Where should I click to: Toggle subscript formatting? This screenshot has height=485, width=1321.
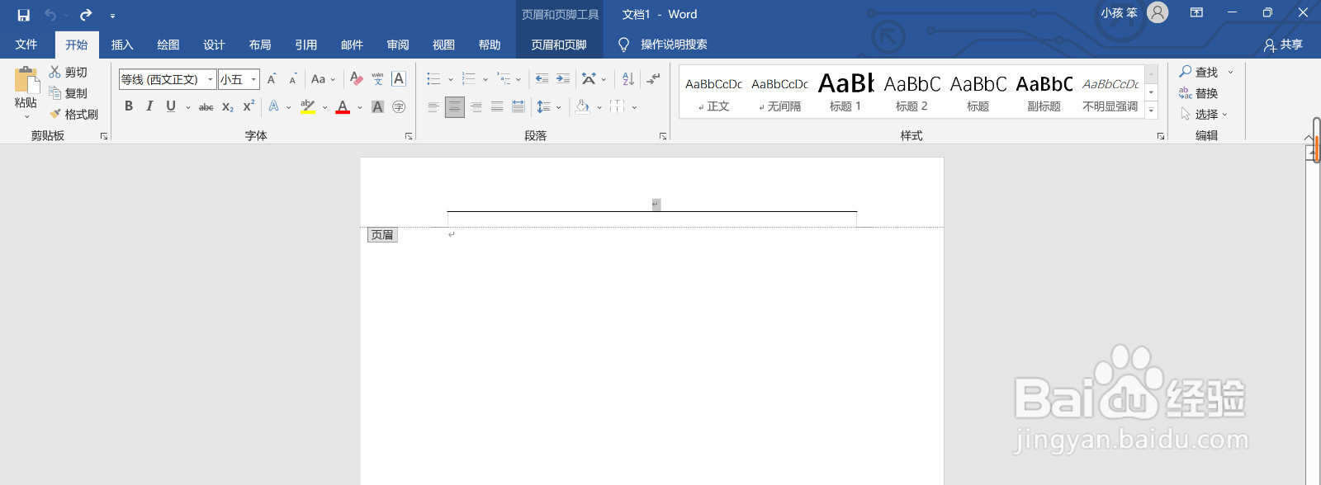pos(228,106)
